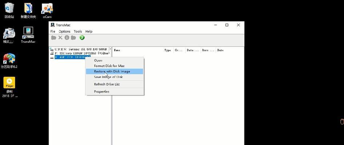The image size is (344, 145).
Task: Open the Help menu
Action: tap(89, 32)
